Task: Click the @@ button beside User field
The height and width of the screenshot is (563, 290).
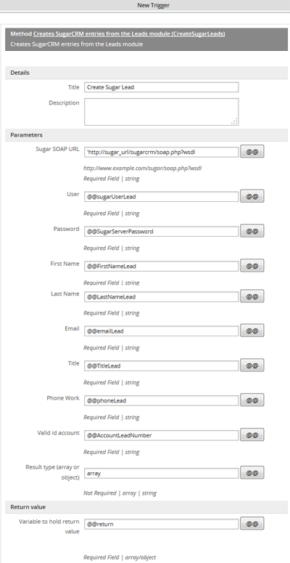Action: [252, 196]
